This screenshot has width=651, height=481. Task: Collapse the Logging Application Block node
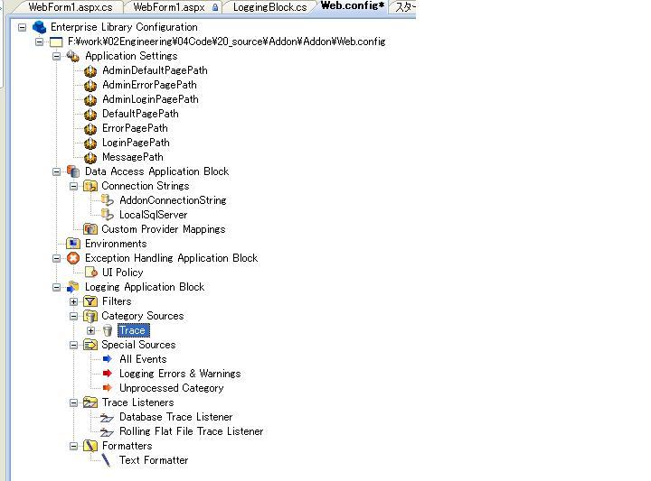(56, 288)
